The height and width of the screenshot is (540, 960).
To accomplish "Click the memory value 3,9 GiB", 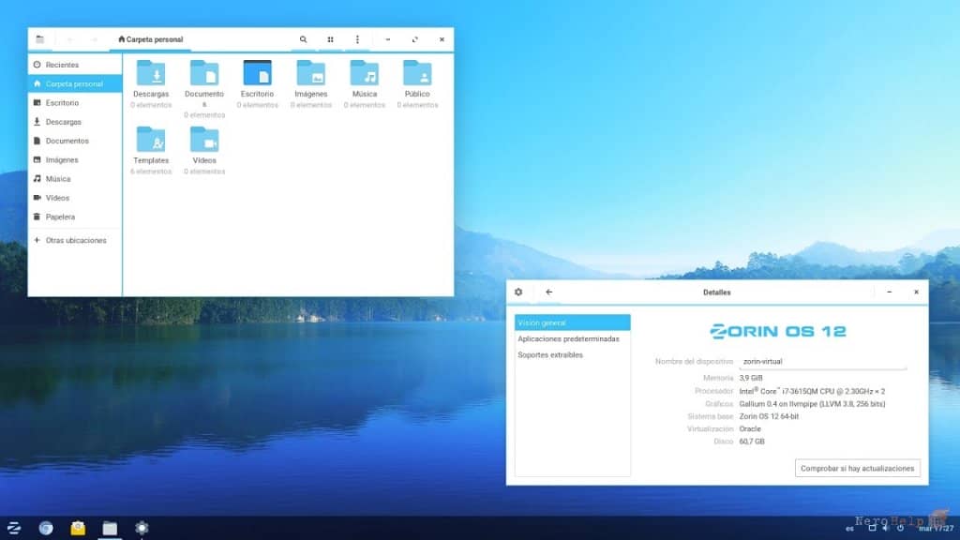I will tap(751, 378).
